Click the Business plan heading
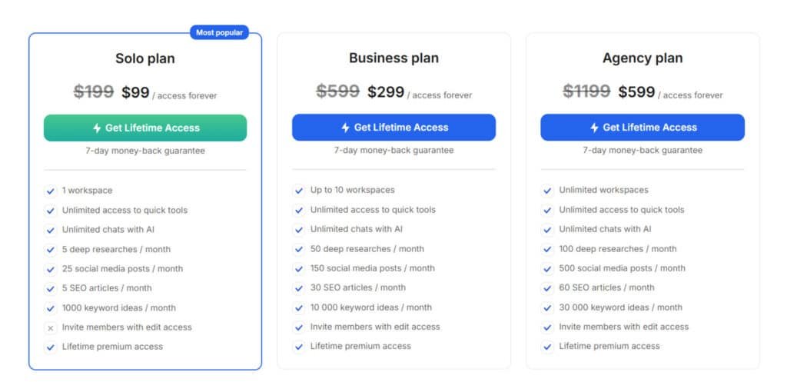Viewport: 787px width, 382px height. (x=393, y=58)
